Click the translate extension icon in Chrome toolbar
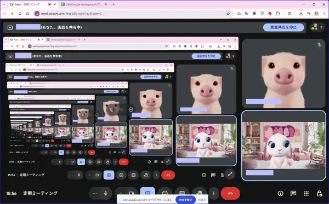Viewport: 329px width, 204px height. pyautogui.click(x=247, y=14)
